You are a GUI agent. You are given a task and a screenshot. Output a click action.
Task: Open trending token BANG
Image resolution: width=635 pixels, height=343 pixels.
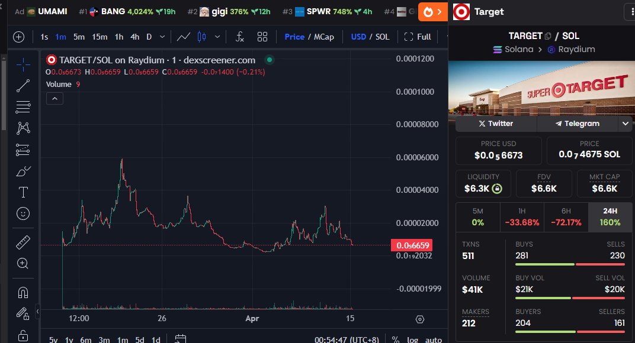tap(127, 12)
